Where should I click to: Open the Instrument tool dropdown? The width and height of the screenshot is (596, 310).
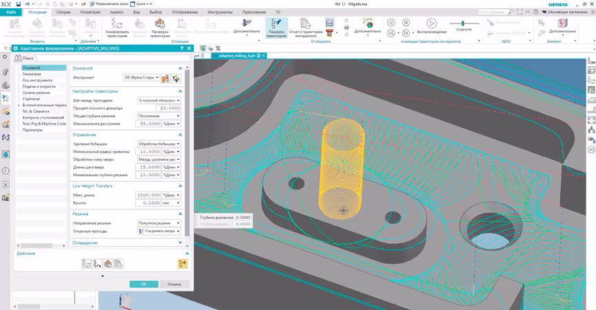[x=141, y=77]
